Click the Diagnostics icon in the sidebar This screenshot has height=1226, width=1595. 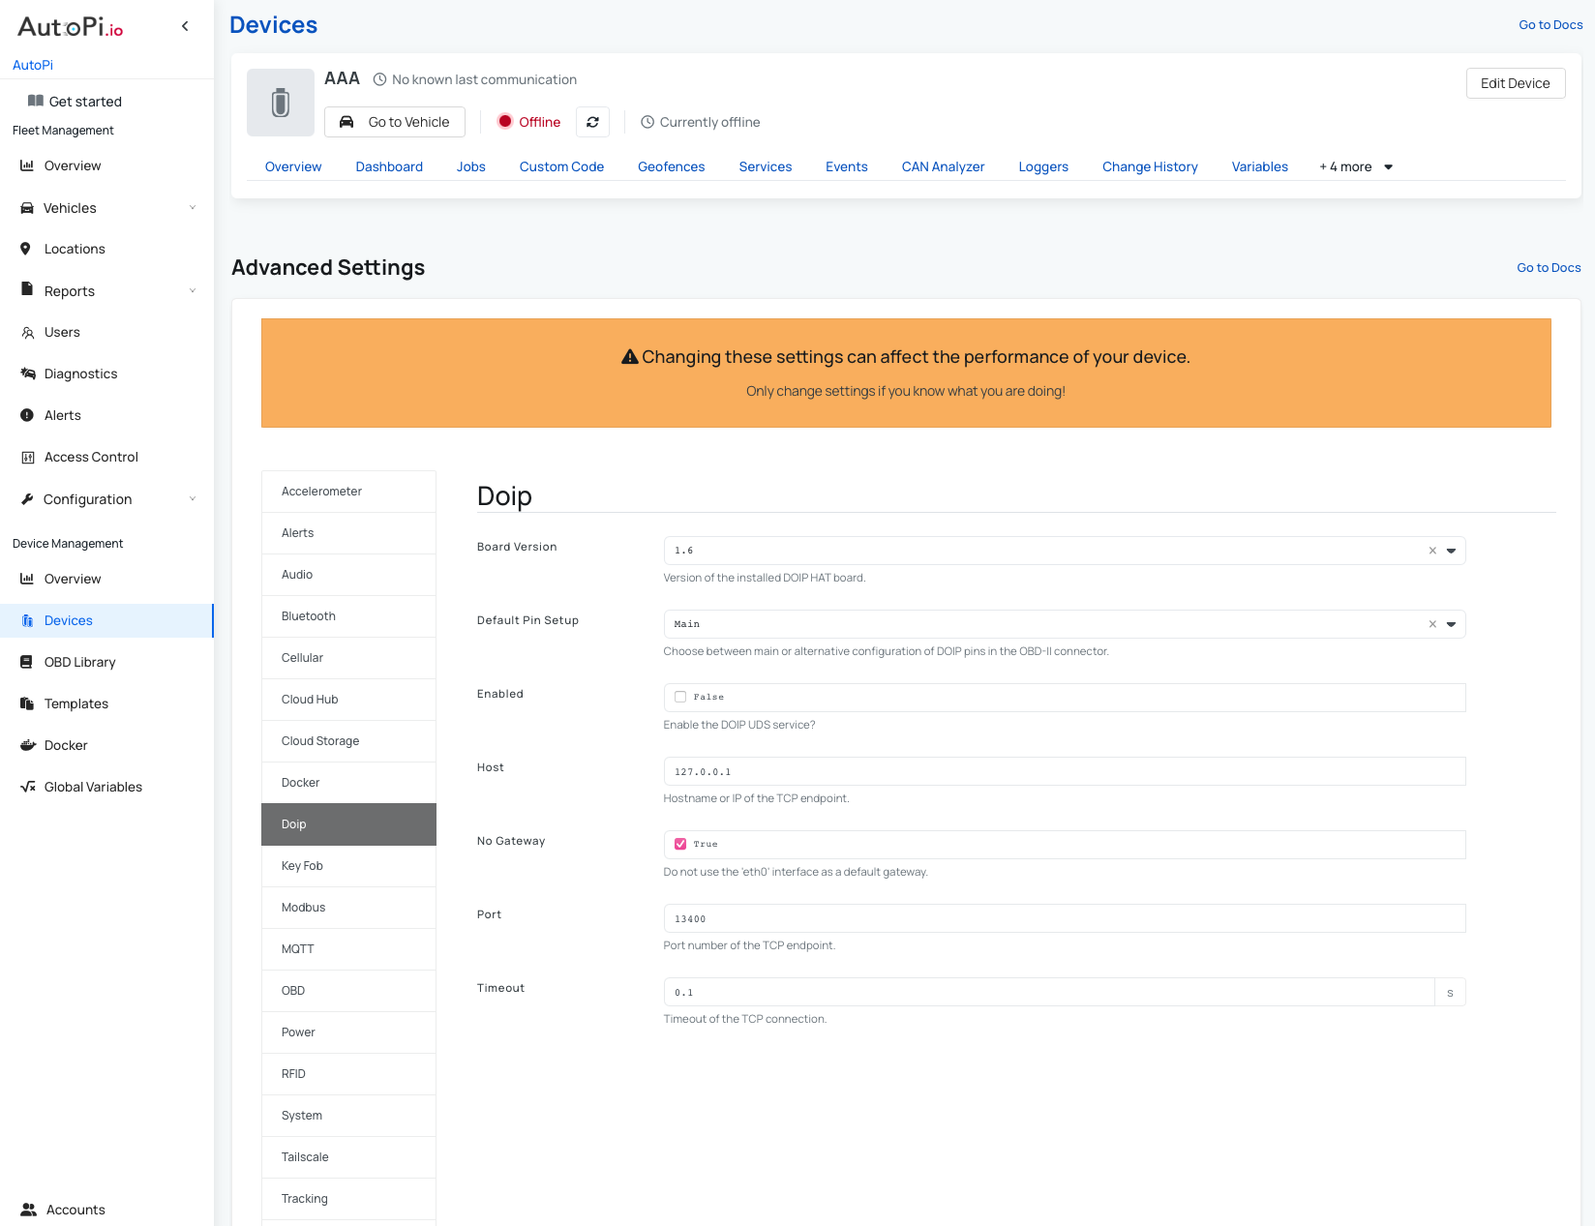pyautogui.click(x=28, y=374)
